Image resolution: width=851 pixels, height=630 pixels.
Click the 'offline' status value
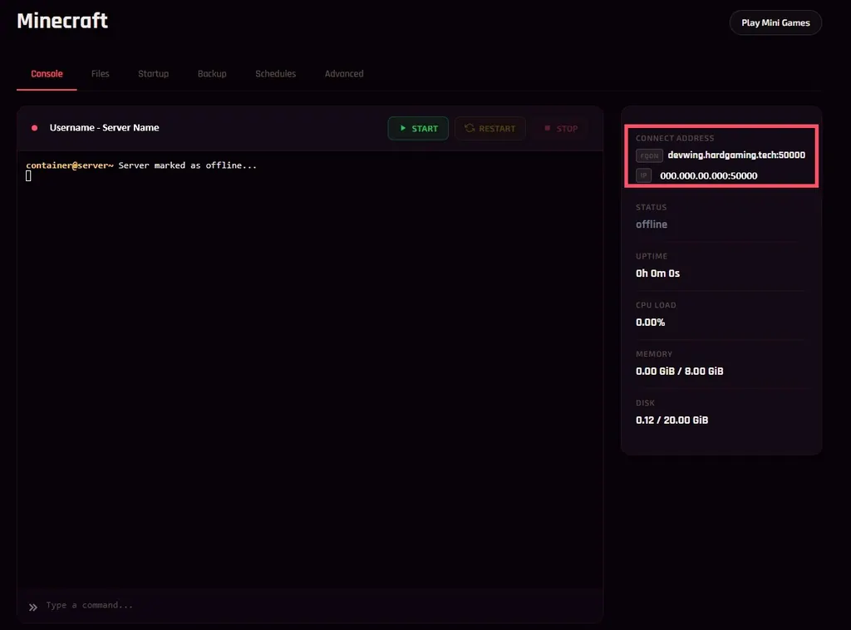tap(652, 224)
